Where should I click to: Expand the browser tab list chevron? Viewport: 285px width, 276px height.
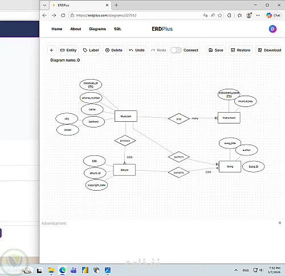pos(44,5)
